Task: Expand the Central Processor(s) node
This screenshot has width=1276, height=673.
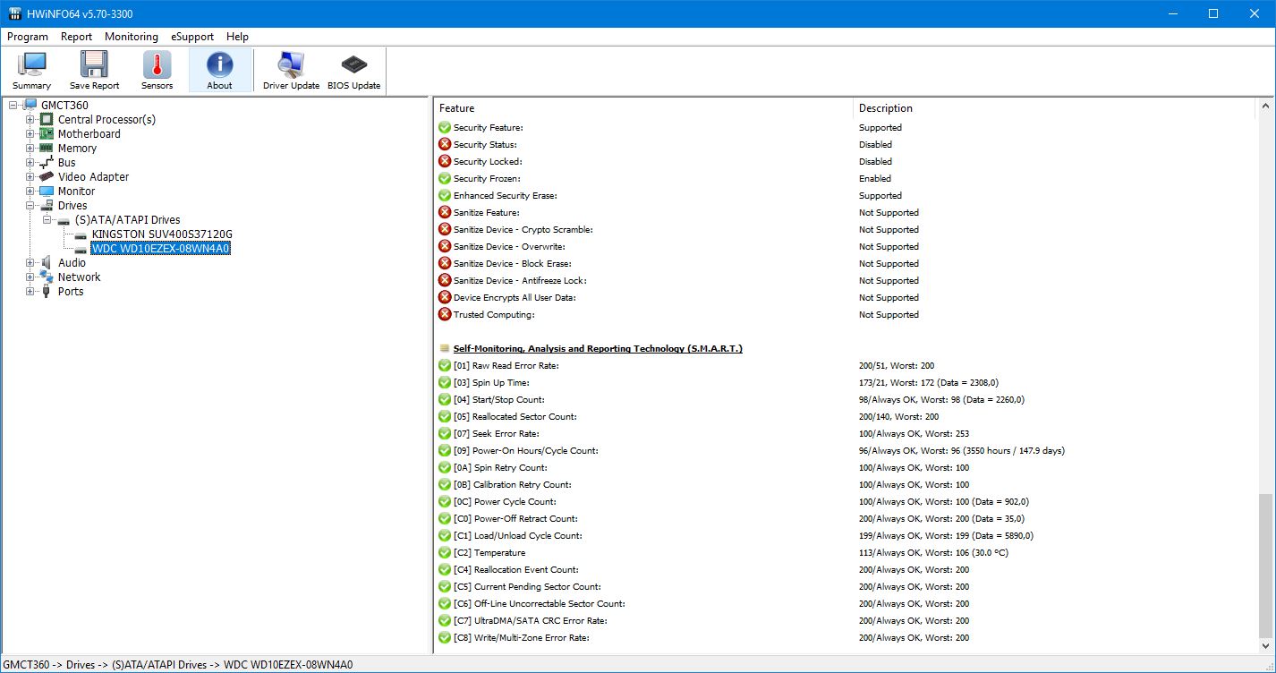Action: (30, 120)
